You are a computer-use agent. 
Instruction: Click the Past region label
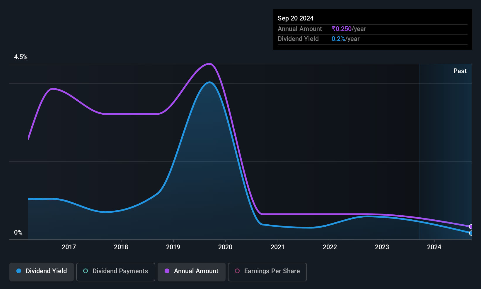(460, 71)
